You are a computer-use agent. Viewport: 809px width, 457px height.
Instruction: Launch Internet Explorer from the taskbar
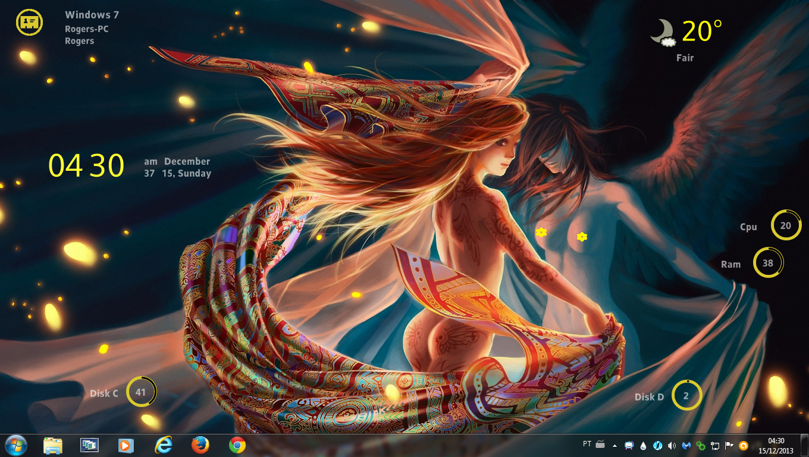163,445
